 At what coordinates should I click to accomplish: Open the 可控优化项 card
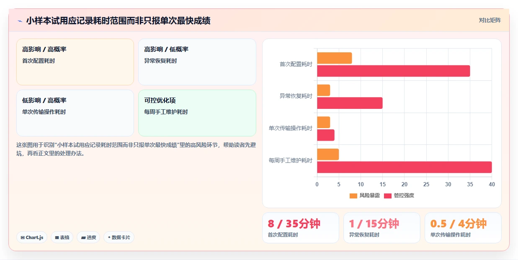point(197,113)
